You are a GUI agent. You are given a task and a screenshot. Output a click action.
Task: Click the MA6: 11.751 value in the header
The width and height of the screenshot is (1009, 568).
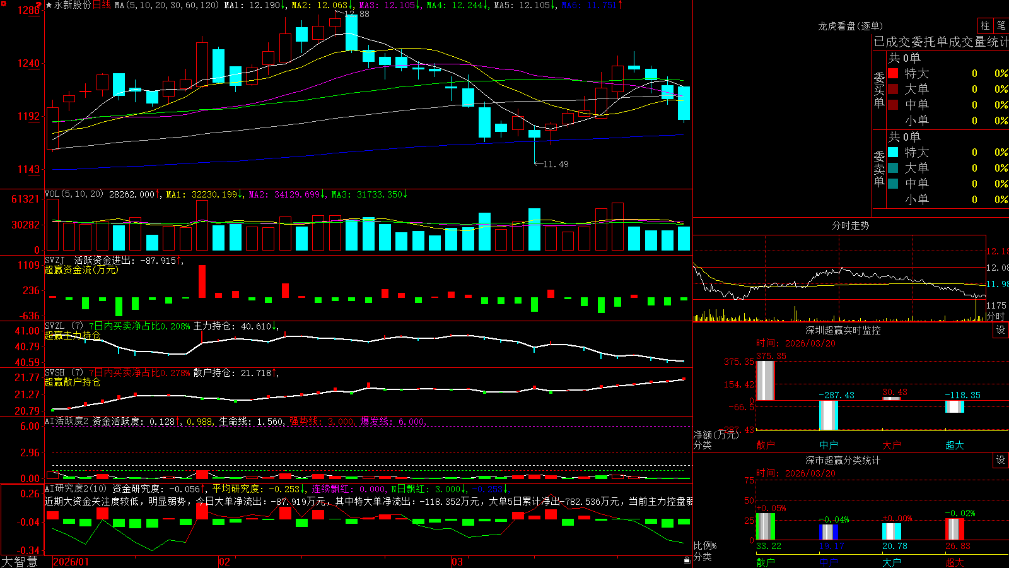pyautogui.click(x=592, y=5)
